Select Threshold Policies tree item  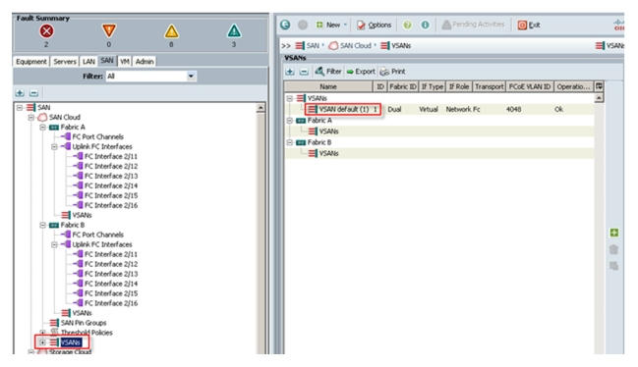(82, 333)
